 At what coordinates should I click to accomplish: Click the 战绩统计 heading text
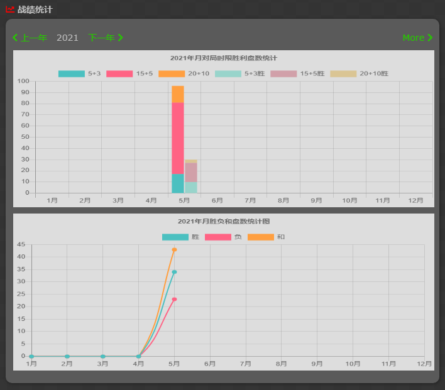click(35, 9)
